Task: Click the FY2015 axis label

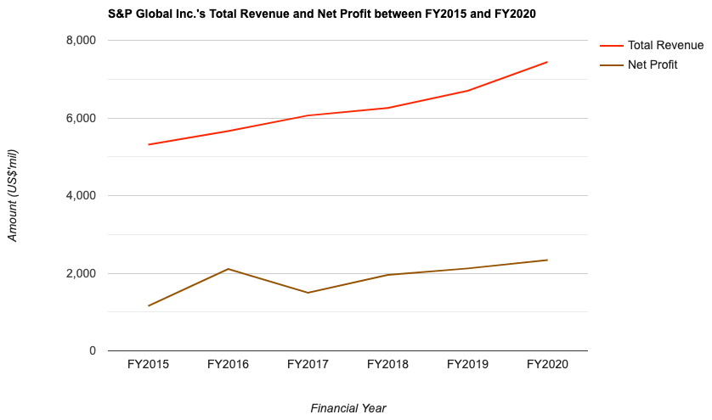Action: (148, 364)
